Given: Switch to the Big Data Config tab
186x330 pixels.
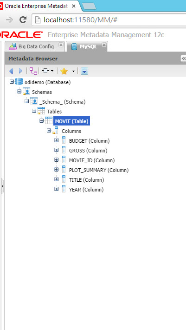Looking at the screenshot, I should click(36, 46).
